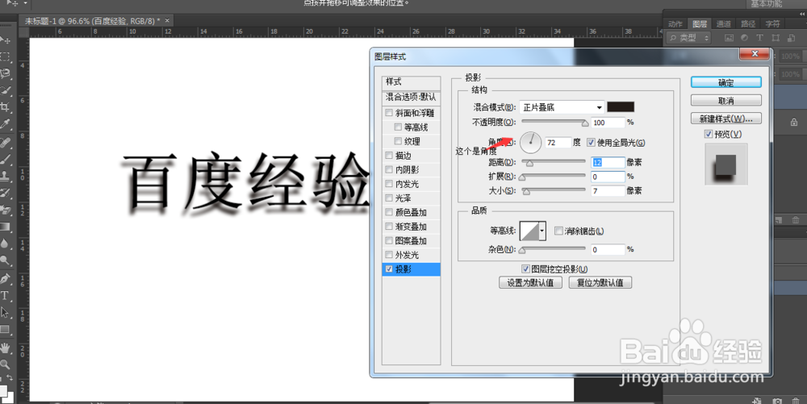Click the 不透明度 opacity slider

click(x=554, y=123)
